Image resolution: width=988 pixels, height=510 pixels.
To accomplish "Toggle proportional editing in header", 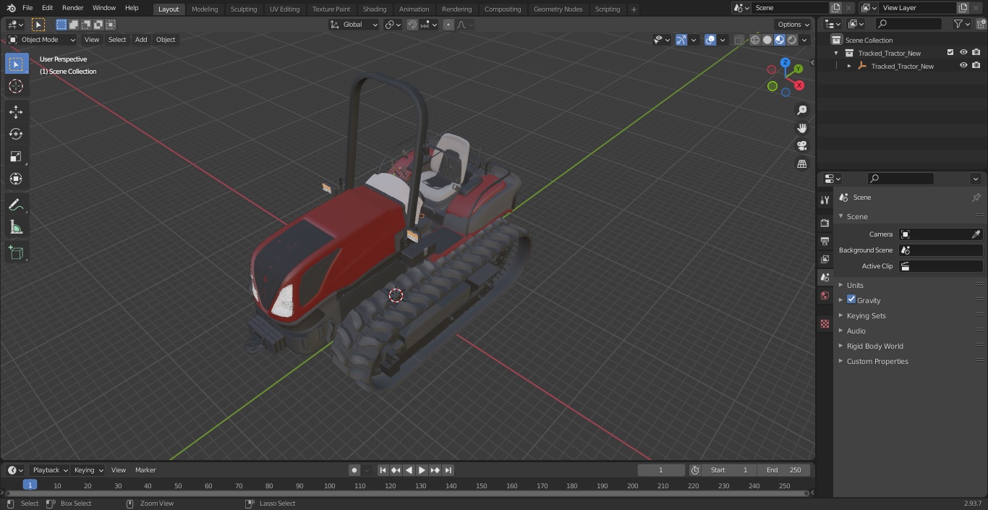I will click(448, 25).
